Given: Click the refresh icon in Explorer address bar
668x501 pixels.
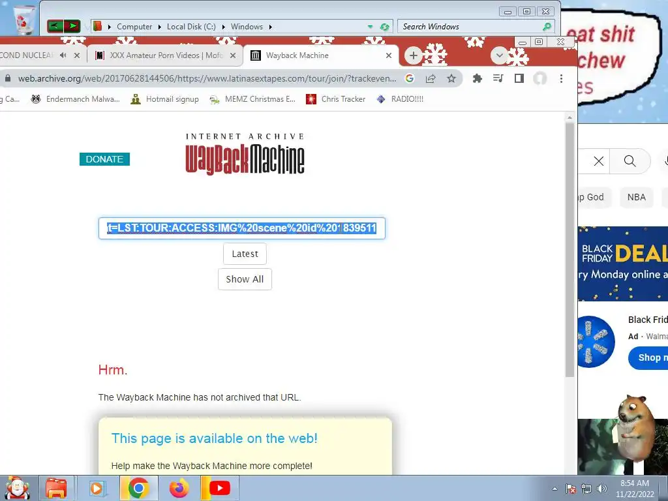Looking at the screenshot, I should (384, 27).
